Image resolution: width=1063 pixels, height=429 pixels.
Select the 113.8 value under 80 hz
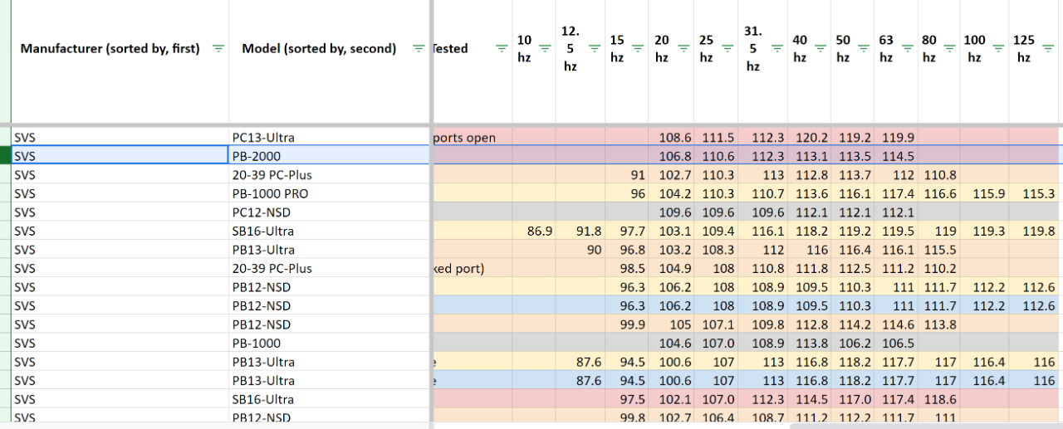point(939,324)
